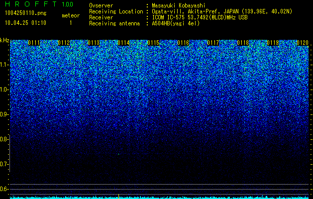Image resolution: width=313 pixels, height=199 pixels.
Task: Click the 0.7 frequency axis label
Action: click(x=3, y=164)
